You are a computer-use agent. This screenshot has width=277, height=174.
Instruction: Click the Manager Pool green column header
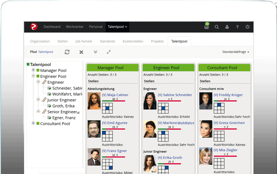[x=112, y=68]
